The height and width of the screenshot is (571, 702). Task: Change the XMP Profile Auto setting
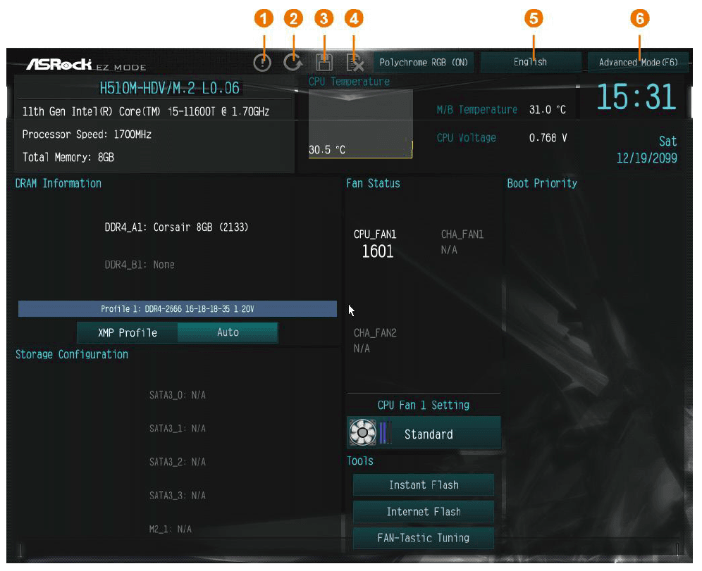click(227, 332)
